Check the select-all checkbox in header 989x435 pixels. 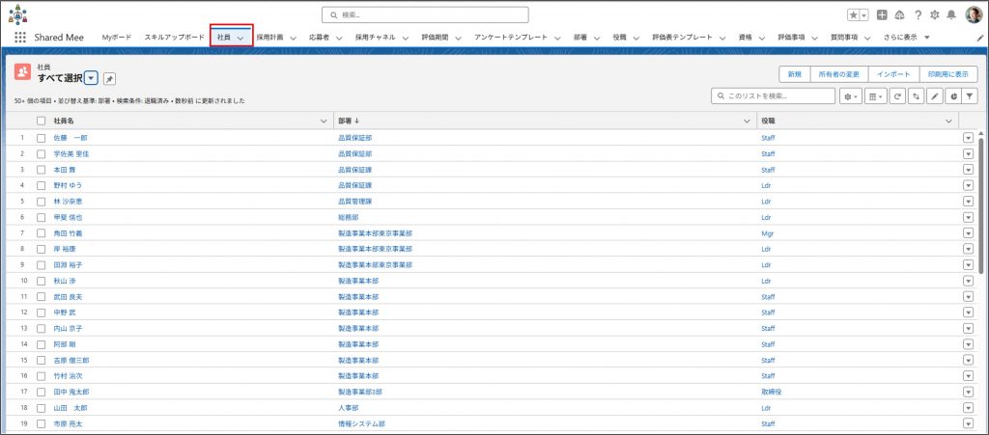(x=41, y=122)
